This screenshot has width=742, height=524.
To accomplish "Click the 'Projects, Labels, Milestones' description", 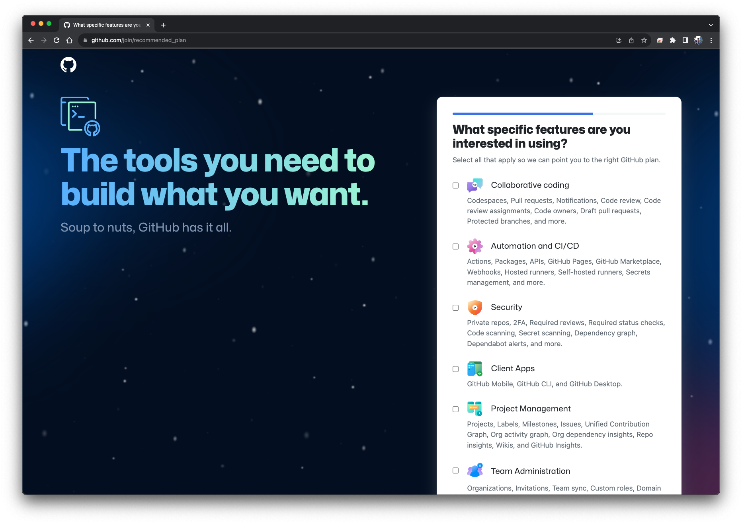I will pos(560,434).
